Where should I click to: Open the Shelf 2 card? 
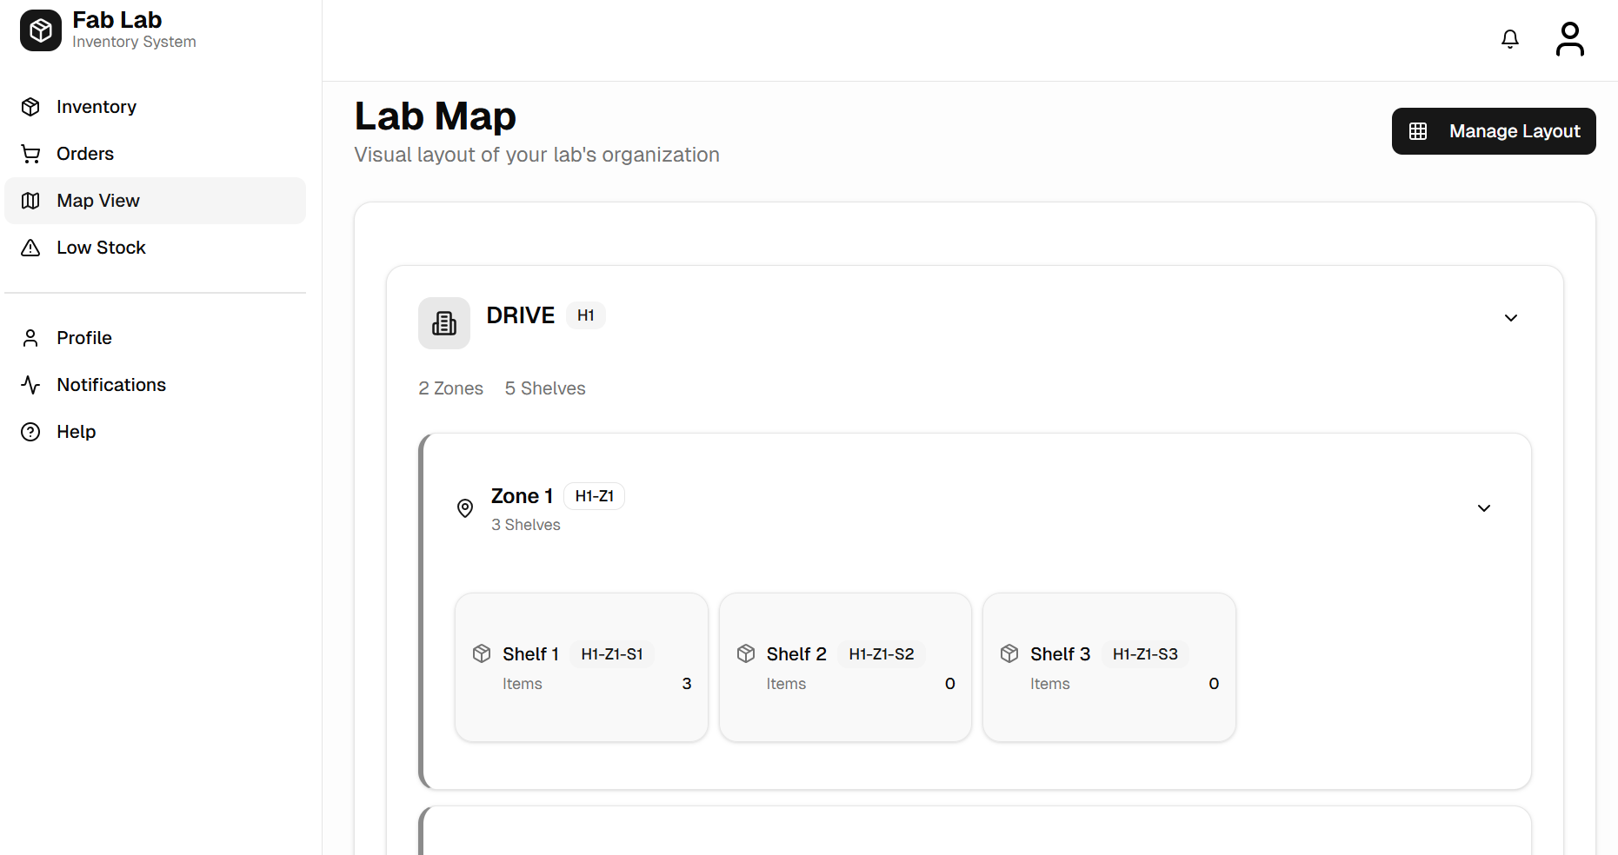tap(845, 667)
